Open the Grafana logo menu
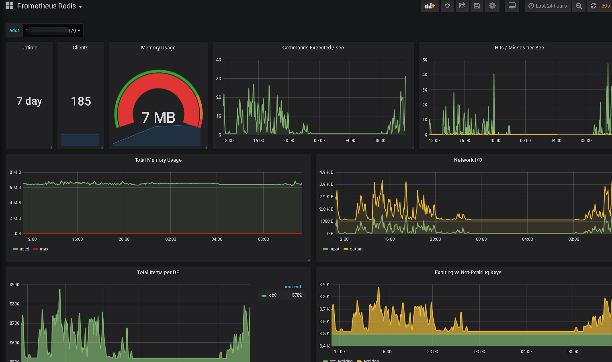This screenshot has width=612, height=362. click(x=9, y=6)
